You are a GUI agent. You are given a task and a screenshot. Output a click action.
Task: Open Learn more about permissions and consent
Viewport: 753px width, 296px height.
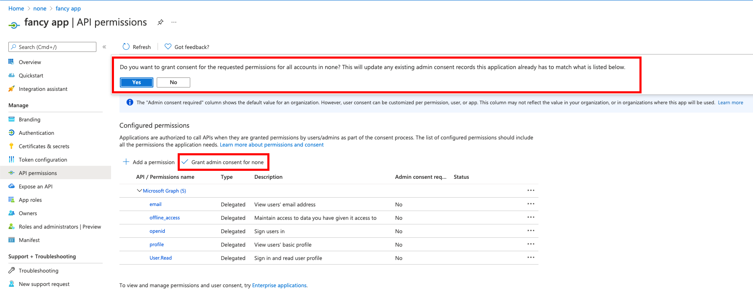click(272, 145)
